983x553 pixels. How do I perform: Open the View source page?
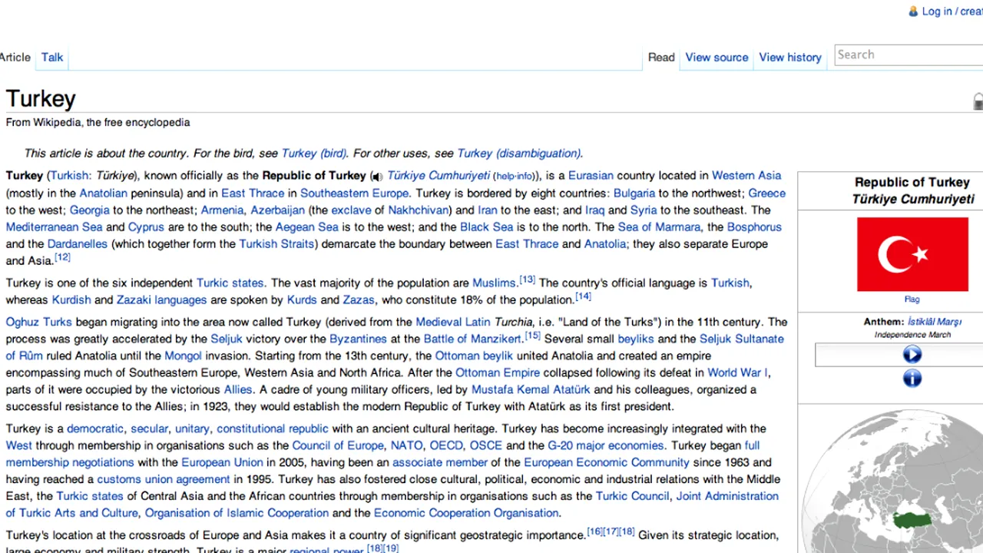[x=716, y=57]
